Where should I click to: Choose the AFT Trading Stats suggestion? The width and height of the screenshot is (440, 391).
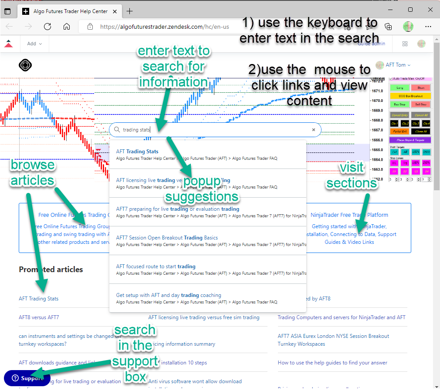pos(208,155)
